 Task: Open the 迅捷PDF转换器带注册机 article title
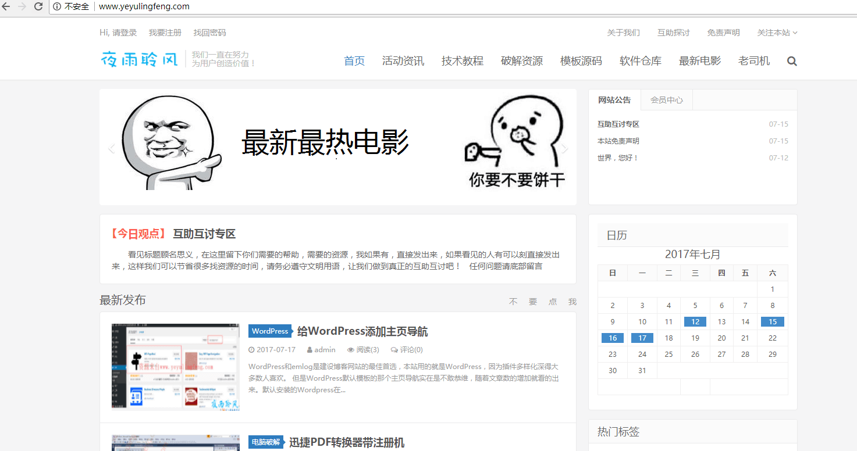point(347,442)
